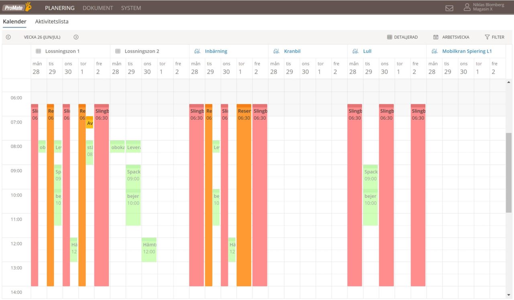
Task: Click the VECKA 26 (JUN/JUL) label
Action: click(42, 37)
